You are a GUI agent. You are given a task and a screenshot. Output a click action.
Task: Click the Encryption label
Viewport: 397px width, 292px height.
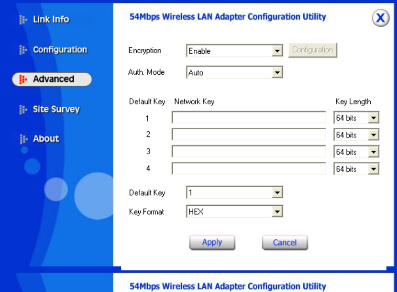(x=145, y=50)
